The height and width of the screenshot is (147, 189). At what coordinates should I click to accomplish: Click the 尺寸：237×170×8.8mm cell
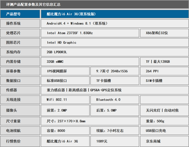point(90,121)
